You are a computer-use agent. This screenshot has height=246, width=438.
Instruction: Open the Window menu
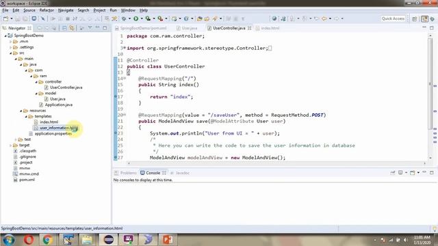(128, 10)
